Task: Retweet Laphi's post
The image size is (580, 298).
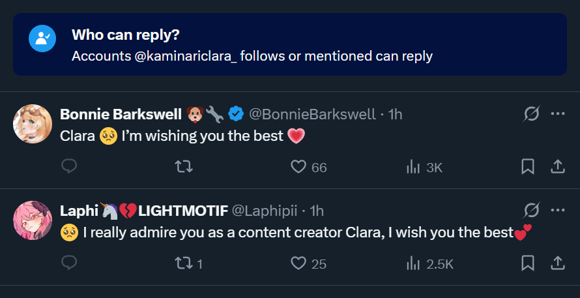Action: click(x=184, y=263)
